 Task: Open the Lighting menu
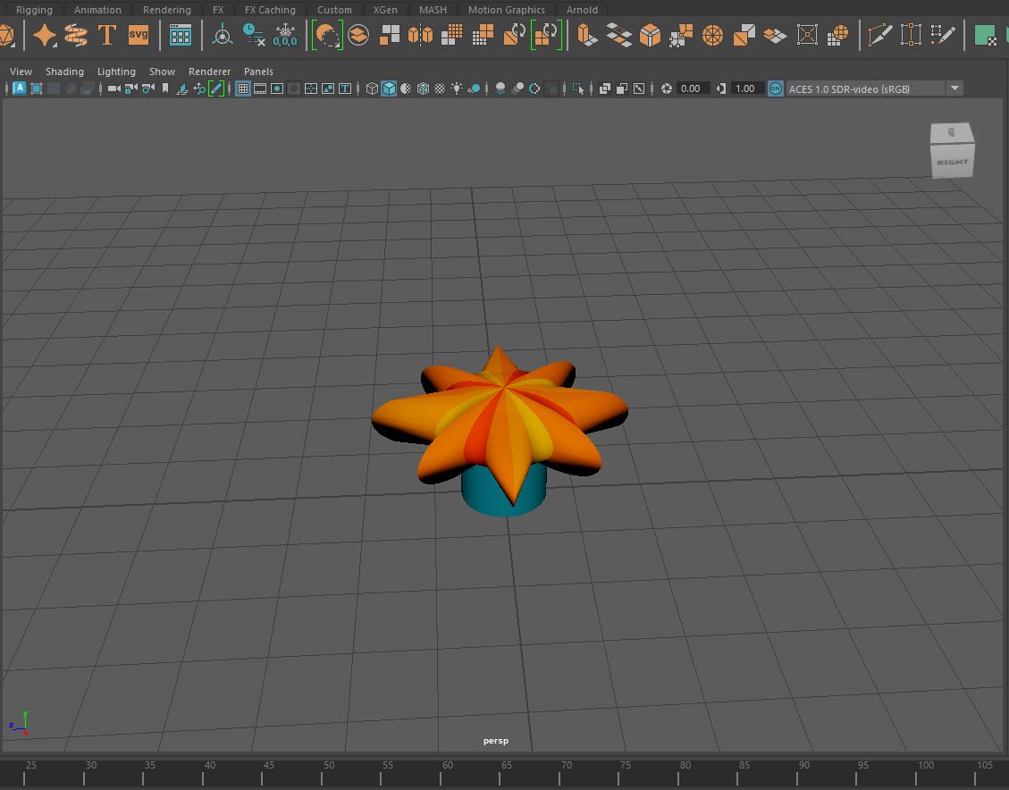[116, 71]
